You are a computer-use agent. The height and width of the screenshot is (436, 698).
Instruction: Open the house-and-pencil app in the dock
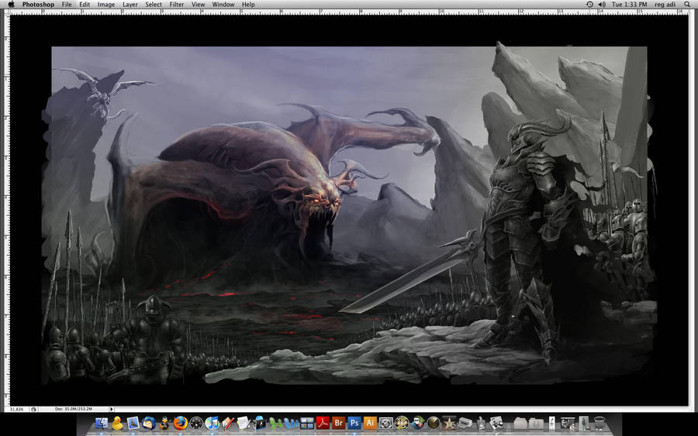click(x=227, y=423)
